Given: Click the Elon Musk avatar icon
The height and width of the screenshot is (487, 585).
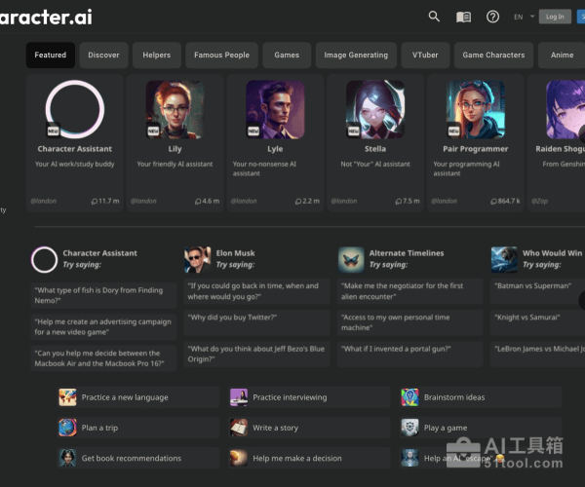Looking at the screenshot, I should tap(197, 259).
